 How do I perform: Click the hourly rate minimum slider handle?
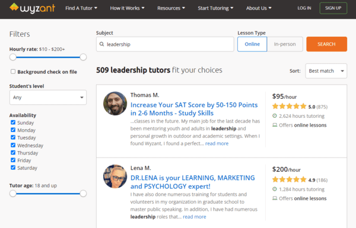tap(13, 57)
